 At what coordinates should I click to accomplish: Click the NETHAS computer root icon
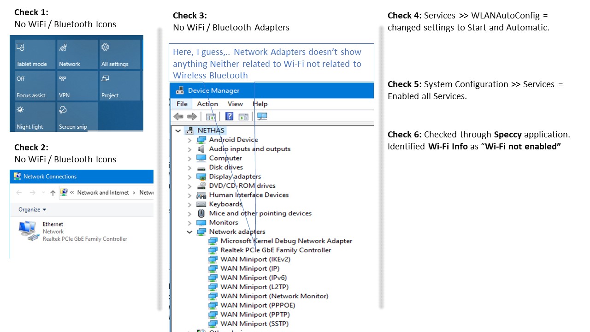(190, 130)
